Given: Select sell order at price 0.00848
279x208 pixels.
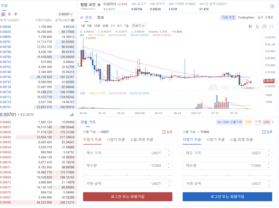Looking at the screenshot, I should click(x=38, y=27).
